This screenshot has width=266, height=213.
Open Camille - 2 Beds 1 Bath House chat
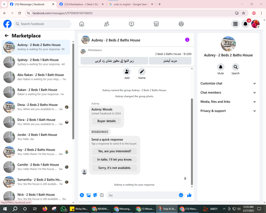click(36, 167)
